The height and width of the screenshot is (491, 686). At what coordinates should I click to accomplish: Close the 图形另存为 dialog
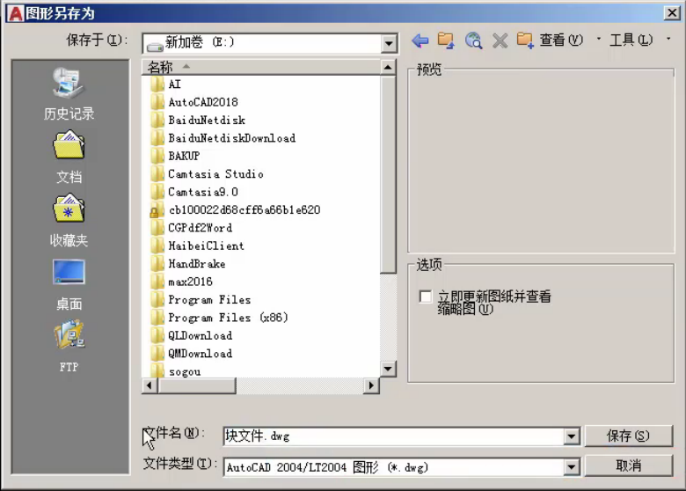click(x=672, y=12)
